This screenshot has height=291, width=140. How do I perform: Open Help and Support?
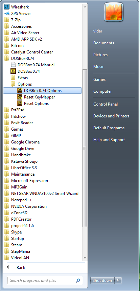click(109, 140)
